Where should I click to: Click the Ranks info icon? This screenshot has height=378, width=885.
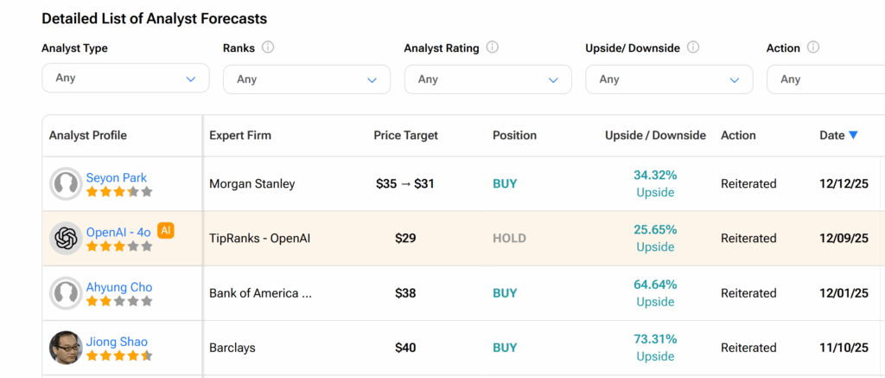tap(268, 48)
